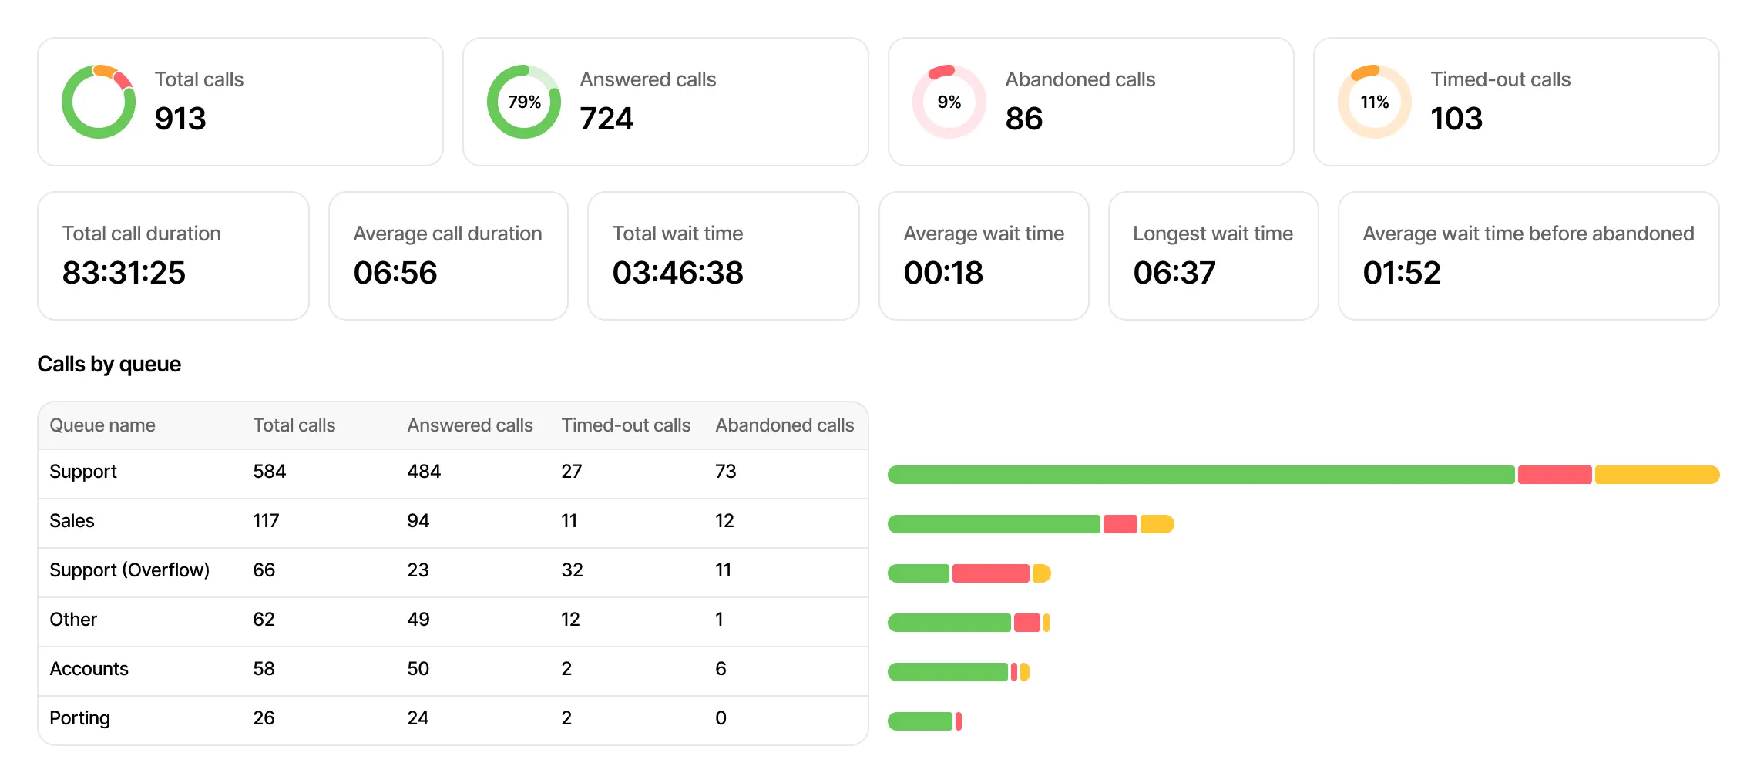Click Support's abandoned calls cell 73
Image resolution: width=1757 pixels, height=783 pixels.
(726, 472)
